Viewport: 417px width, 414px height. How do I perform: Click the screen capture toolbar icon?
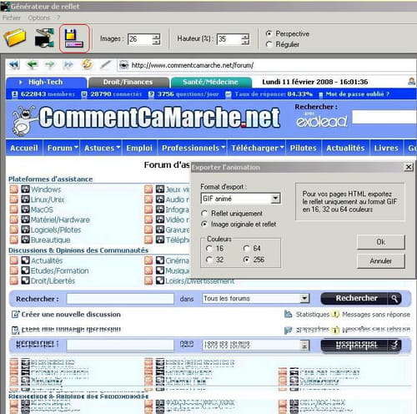(x=44, y=38)
